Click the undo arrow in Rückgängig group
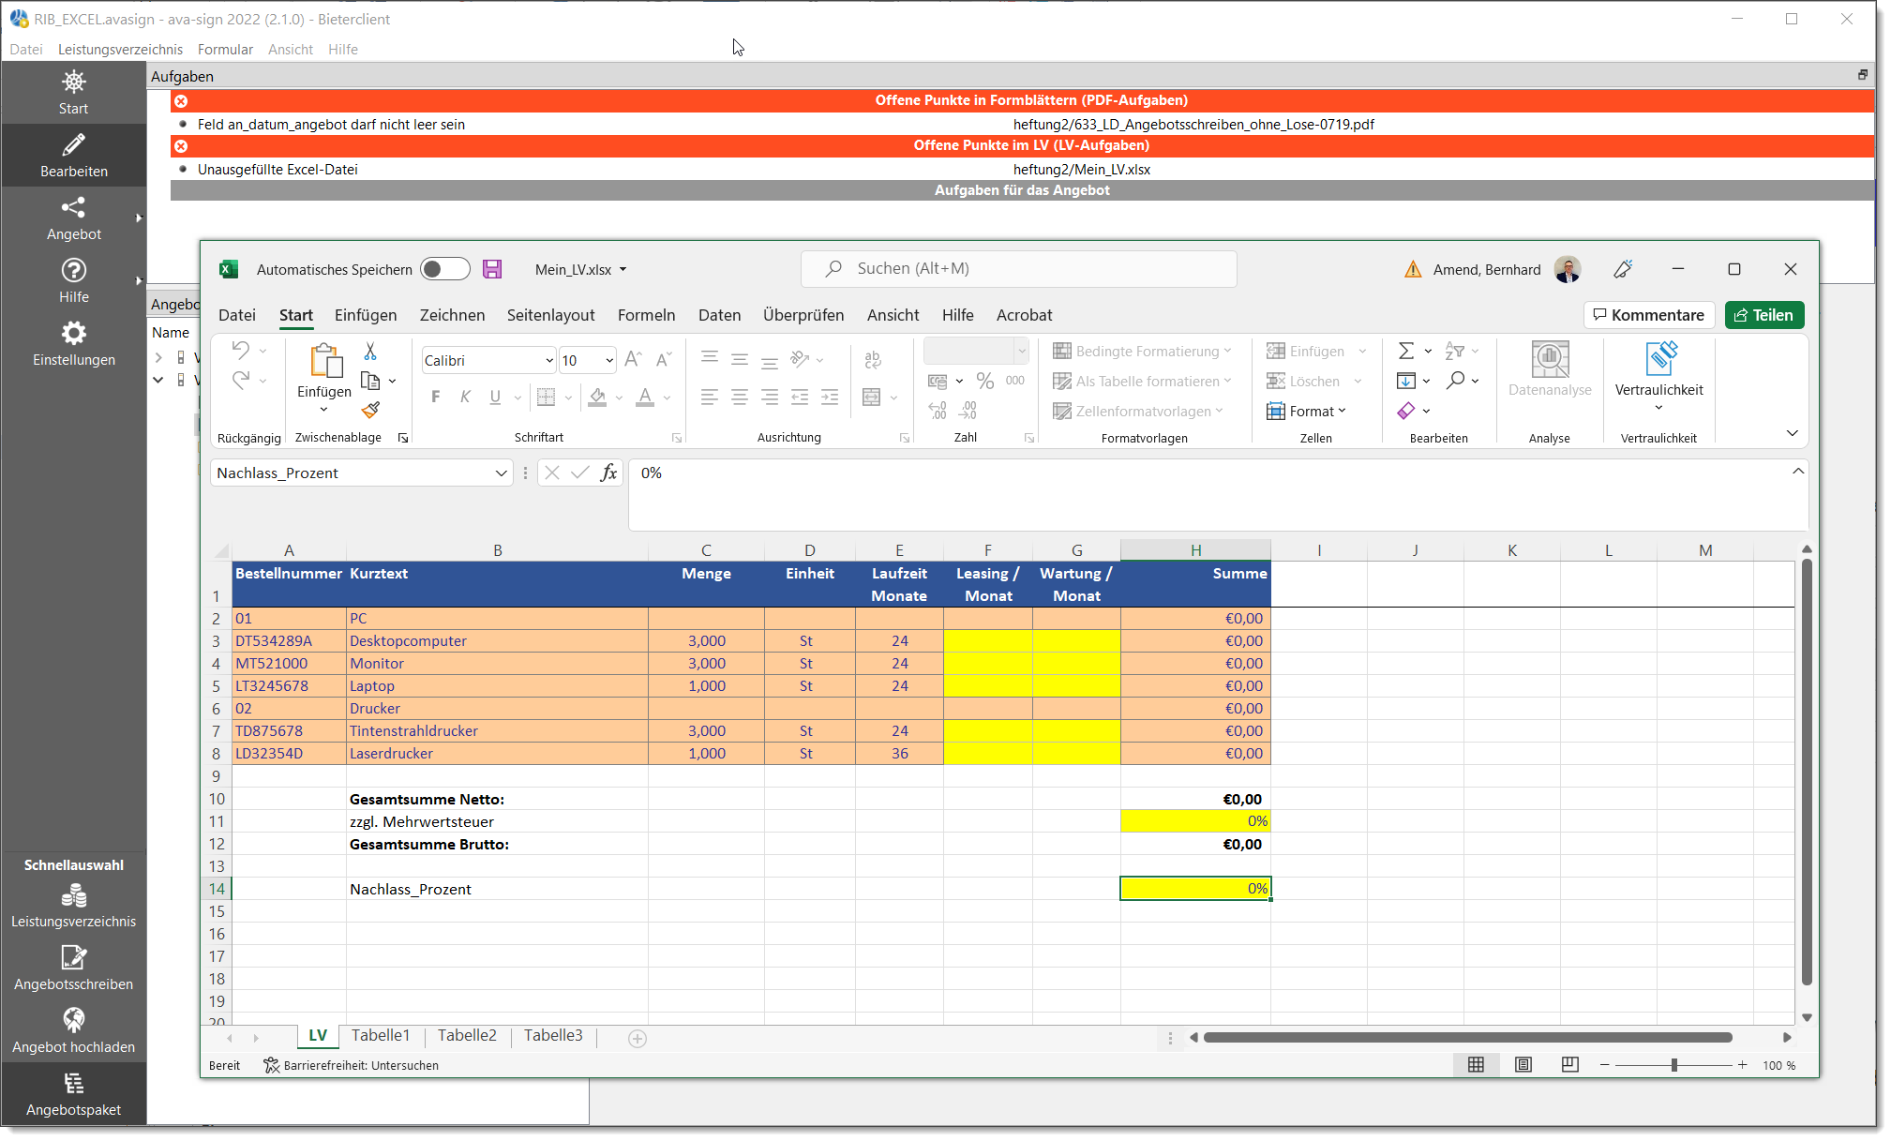The image size is (1891, 1141). pyautogui.click(x=240, y=351)
